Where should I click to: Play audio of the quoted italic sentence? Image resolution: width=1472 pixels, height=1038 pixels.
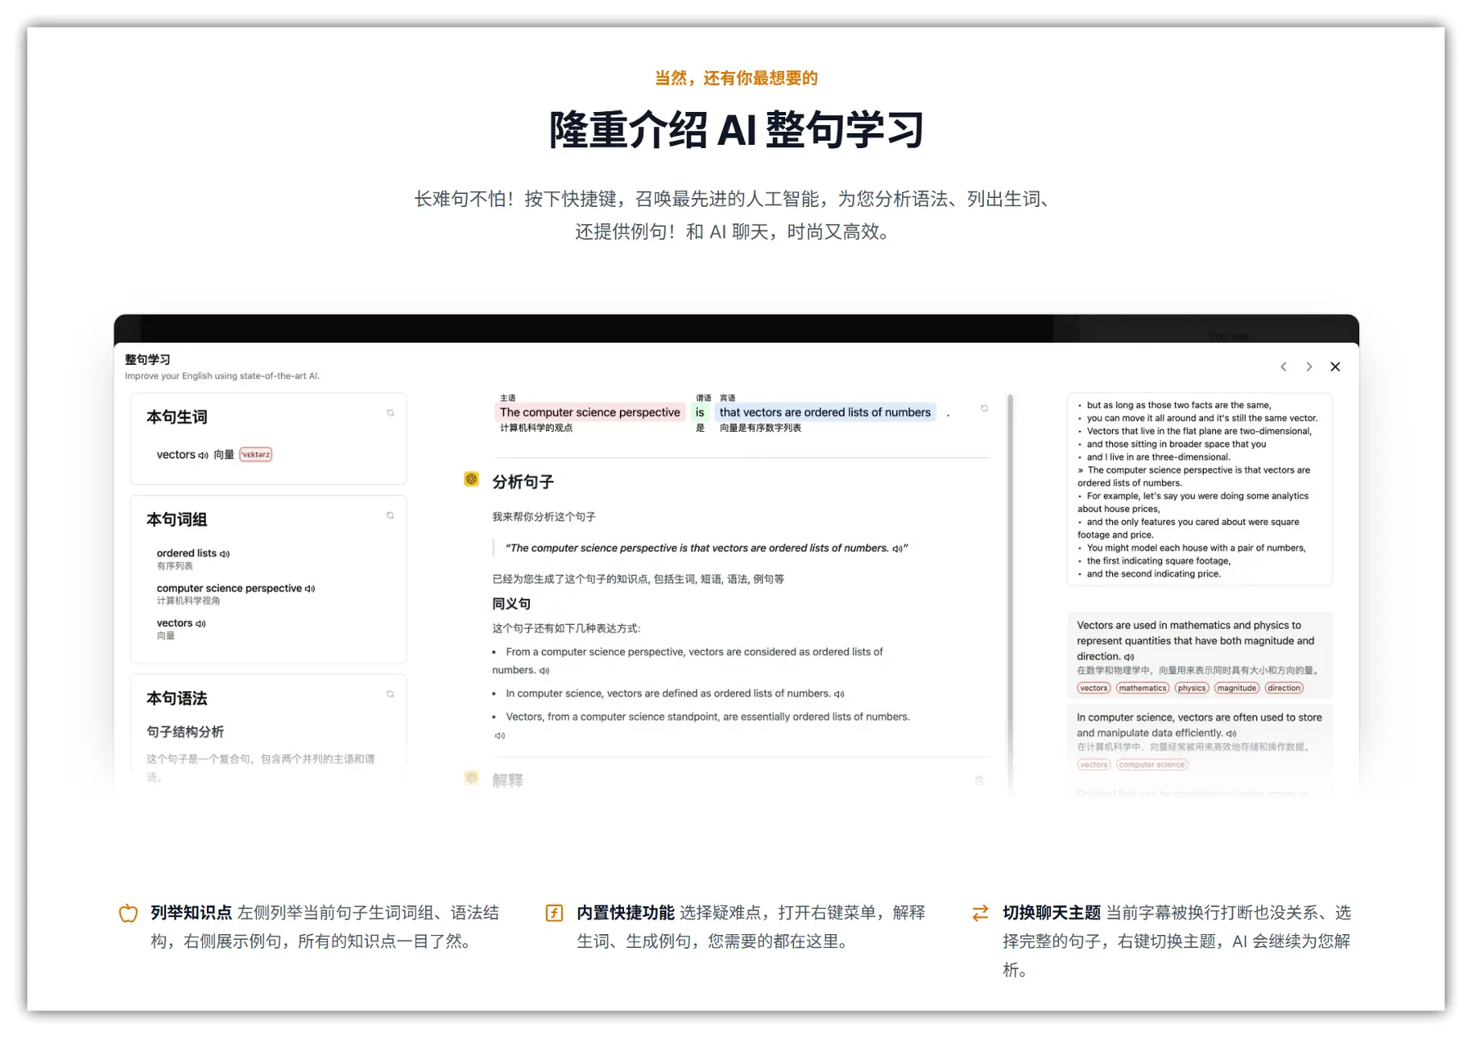click(897, 549)
